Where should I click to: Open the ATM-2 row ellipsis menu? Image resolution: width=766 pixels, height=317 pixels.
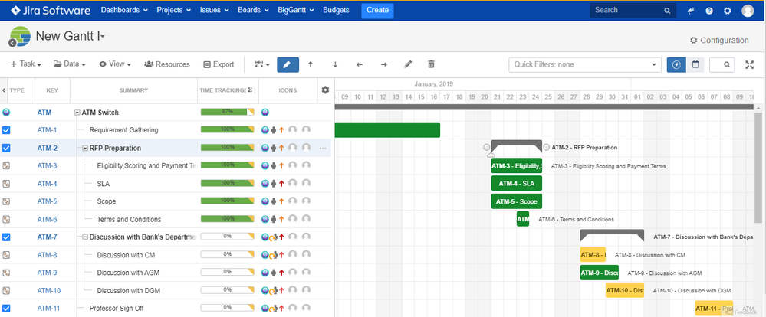(x=322, y=148)
